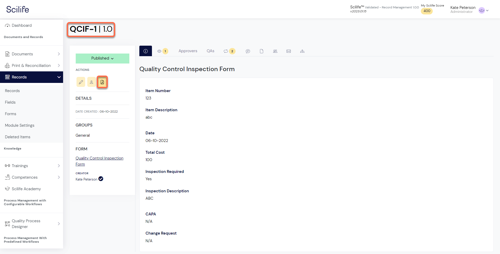Open the viewers eye tab
Image resolution: width=500 pixels, height=254 pixels.
[162, 51]
